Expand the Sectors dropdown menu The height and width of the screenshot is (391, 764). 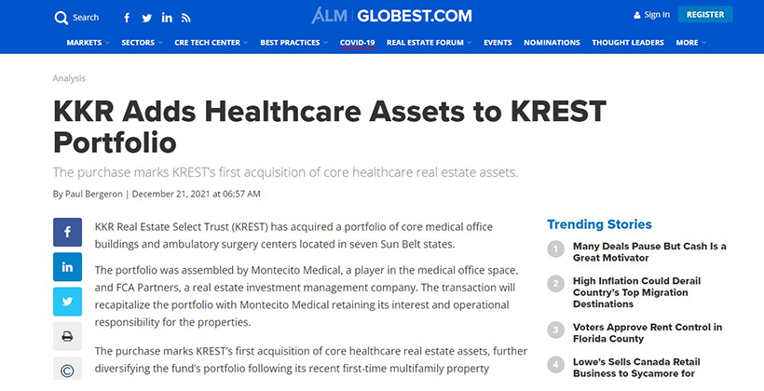click(142, 43)
